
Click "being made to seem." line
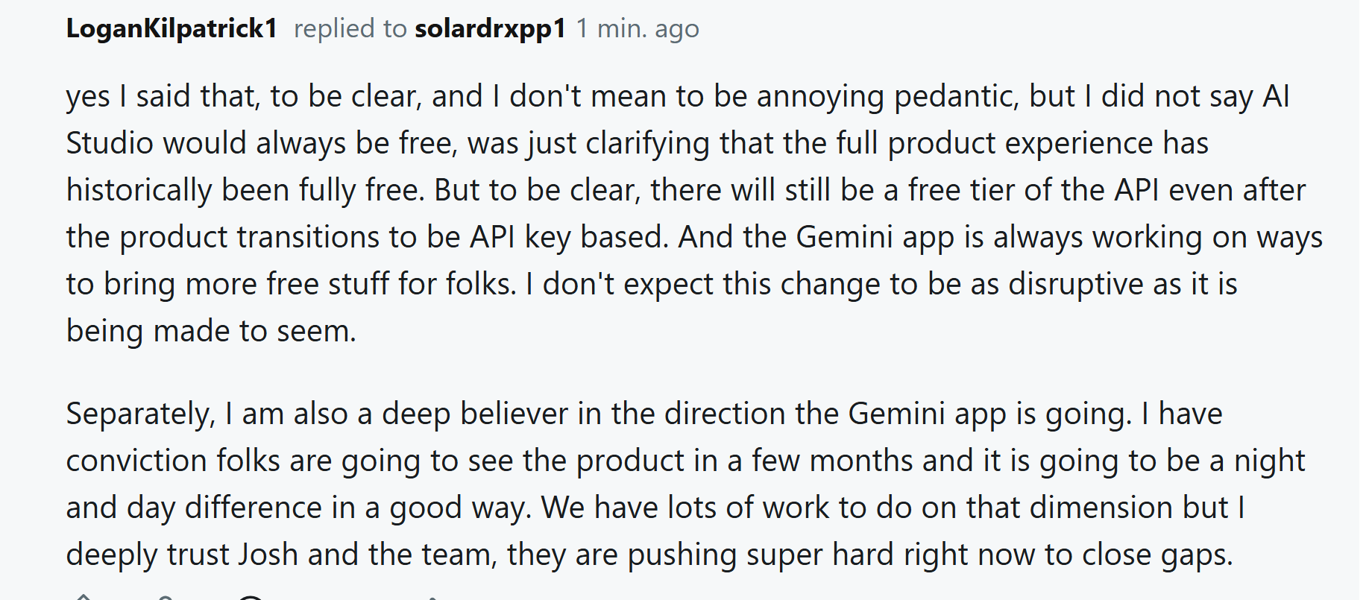pyautogui.click(x=211, y=331)
